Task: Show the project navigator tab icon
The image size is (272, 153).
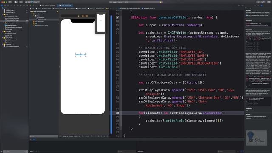Action: click(x=2, y=6)
